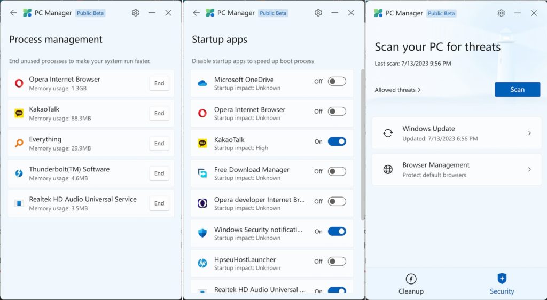
Task: End Realtek HD Audio Universal Service process
Action: coord(159,203)
